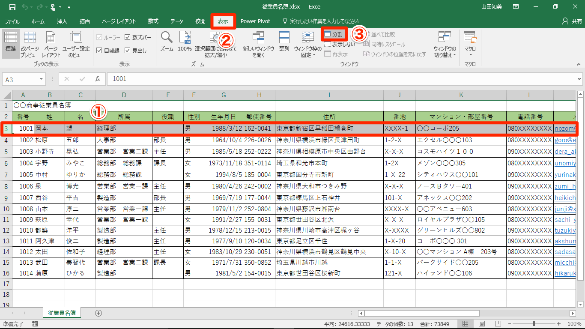Click 選択範囲に合わせて拡大/縮小
Image resolution: width=585 pixels, height=329 pixels.
(216, 44)
